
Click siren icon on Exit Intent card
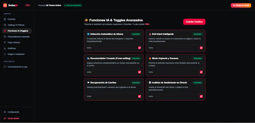pyautogui.click(x=150, y=34)
